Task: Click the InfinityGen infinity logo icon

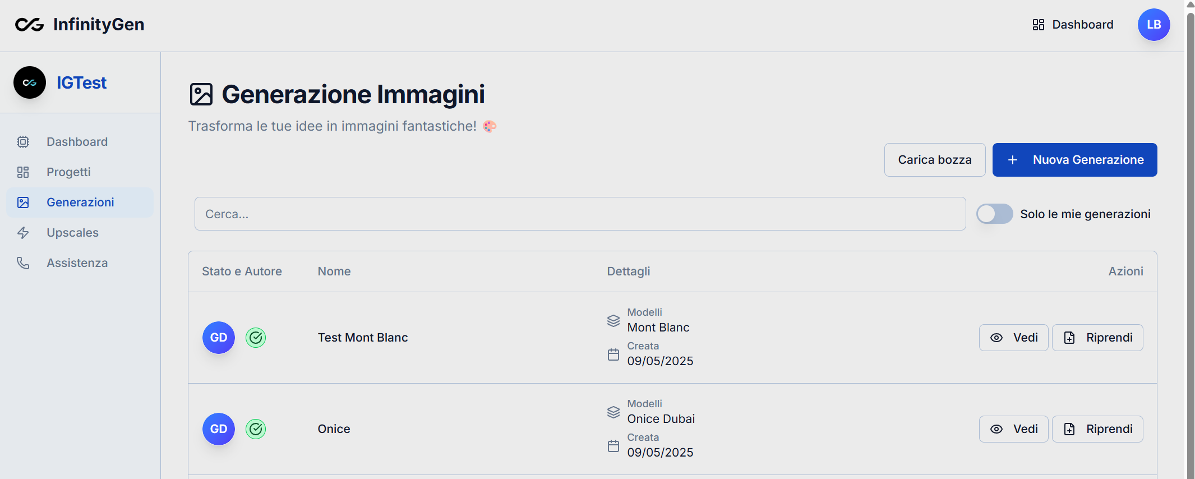Action: pyautogui.click(x=29, y=25)
